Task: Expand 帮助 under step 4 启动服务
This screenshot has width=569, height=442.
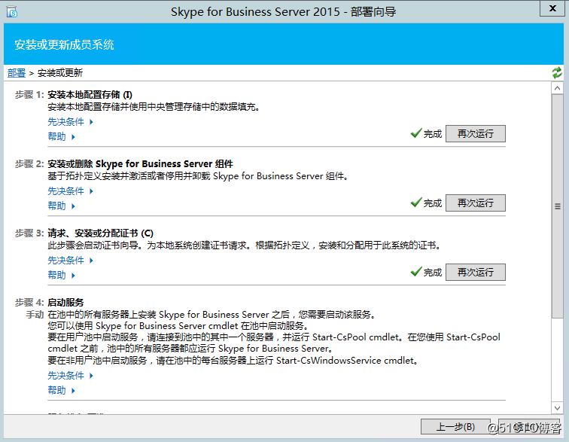Action: coord(61,391)
